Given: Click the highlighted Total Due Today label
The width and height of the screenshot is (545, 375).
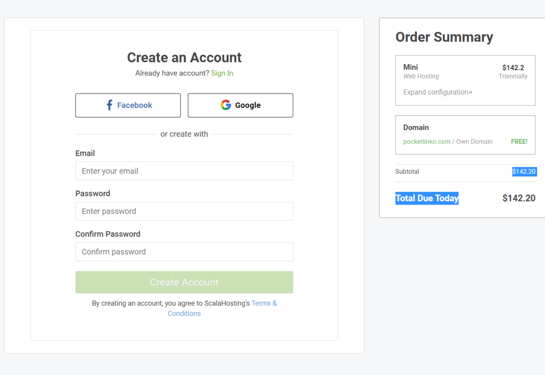Looking at the screenshot, I should coord(427,198).
